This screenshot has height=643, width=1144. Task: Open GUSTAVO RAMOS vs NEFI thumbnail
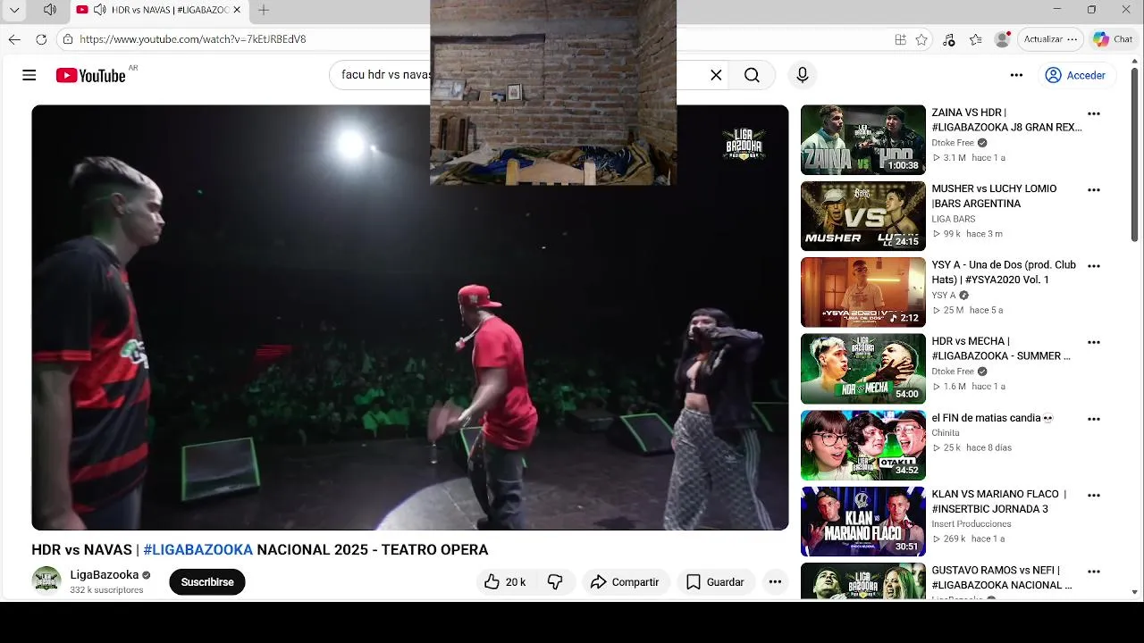pos(862,580)
